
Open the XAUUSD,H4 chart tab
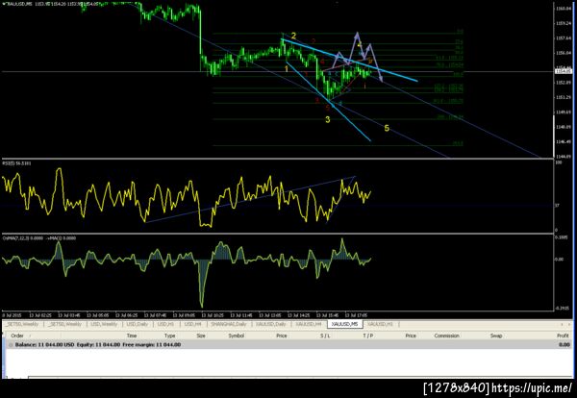coord(309,324)
